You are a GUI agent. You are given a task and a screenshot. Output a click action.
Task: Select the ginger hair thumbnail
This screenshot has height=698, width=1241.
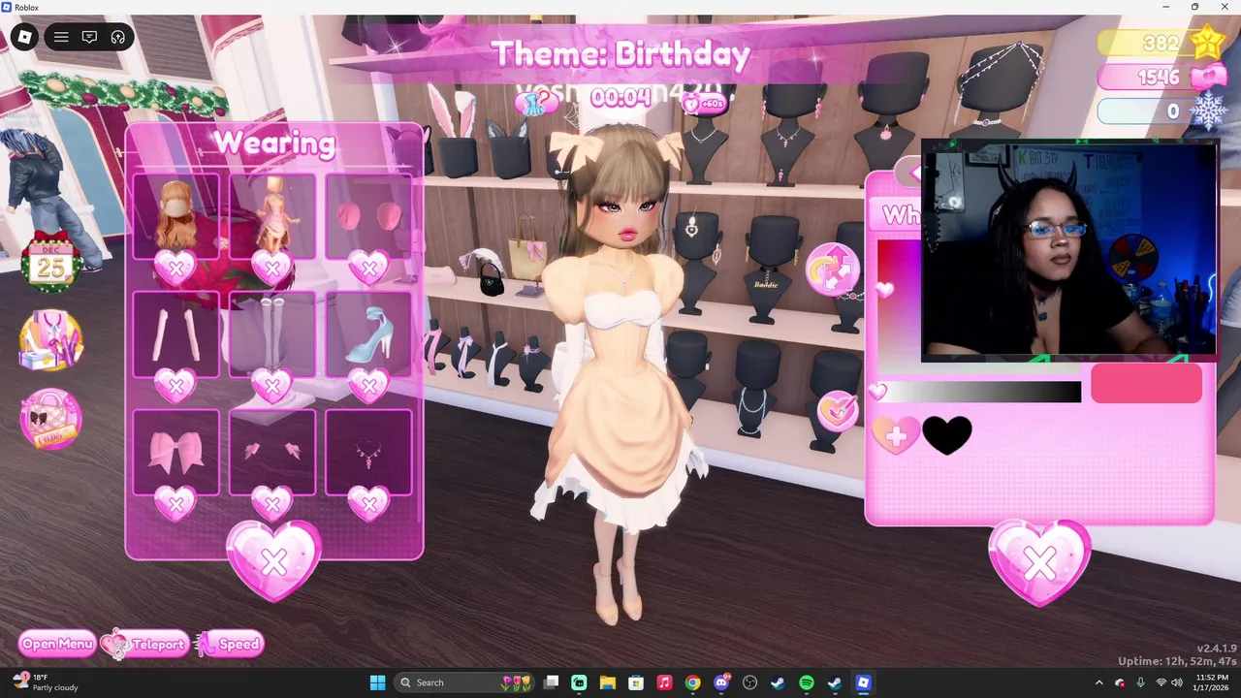pyautogui.click(x=175, y=215)
